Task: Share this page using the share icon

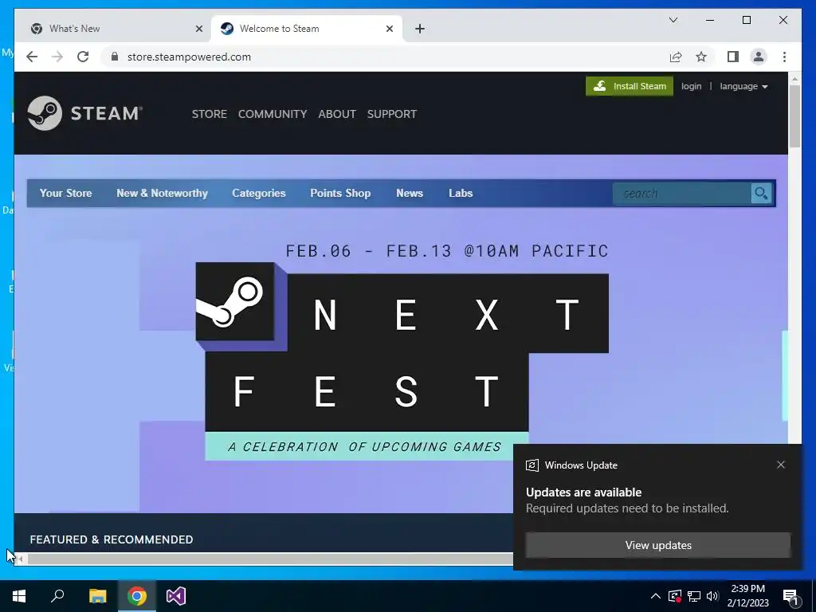Action: point(676,57)
